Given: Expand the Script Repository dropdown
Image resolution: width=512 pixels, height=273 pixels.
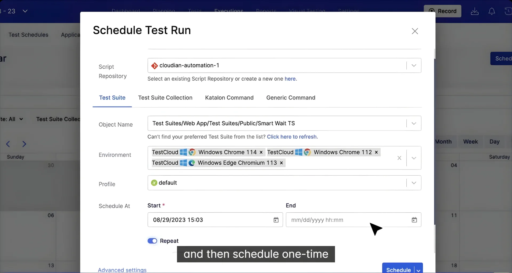Looking at the screenshot, I should pos(414,65).
